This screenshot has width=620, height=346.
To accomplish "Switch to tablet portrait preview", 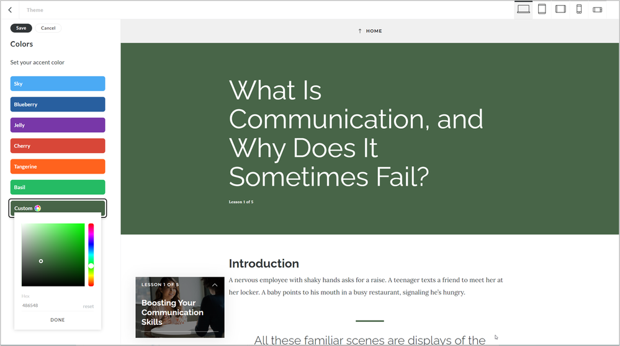I will (x=542, y=9).
